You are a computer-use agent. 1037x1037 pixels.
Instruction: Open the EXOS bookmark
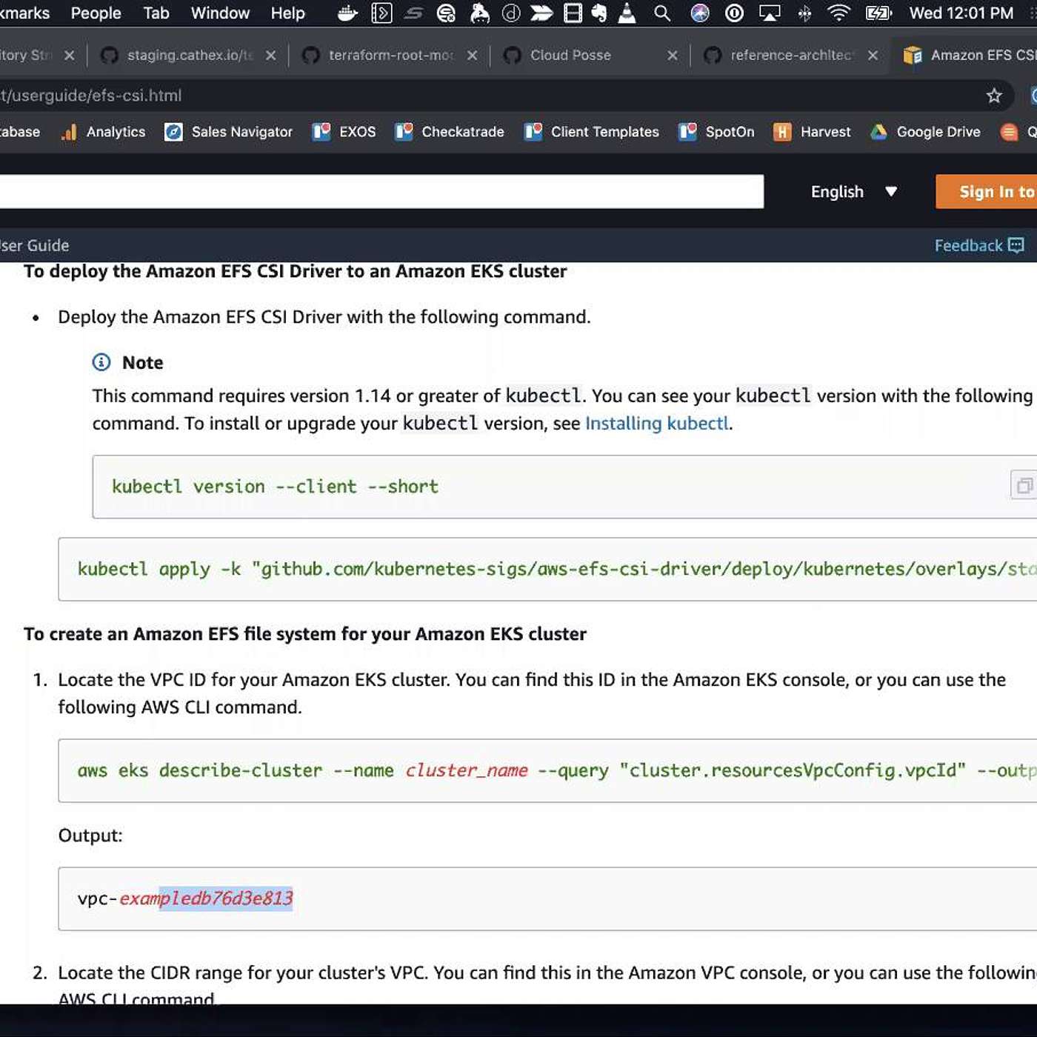[x=344, y=132]
